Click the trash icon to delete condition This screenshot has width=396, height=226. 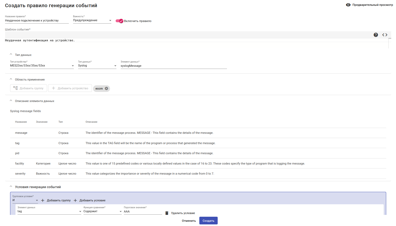[x=167, y=213]
